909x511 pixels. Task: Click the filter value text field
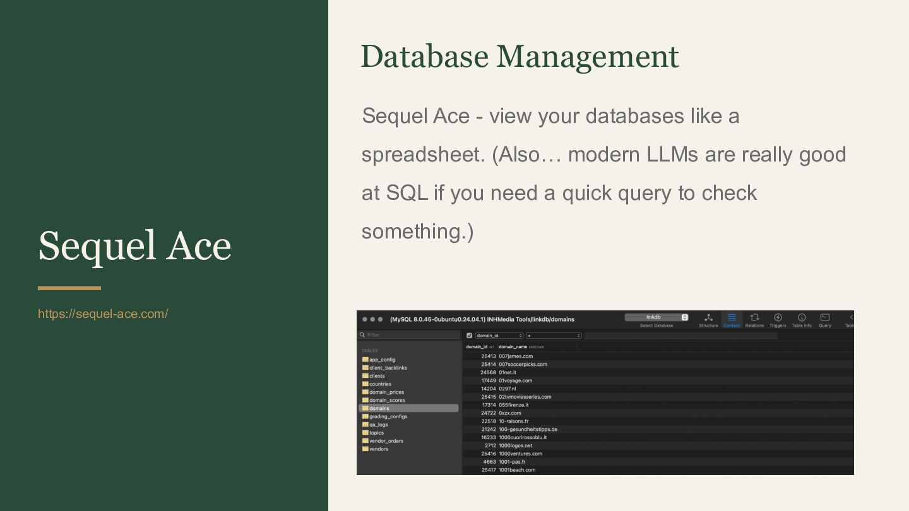680,336
